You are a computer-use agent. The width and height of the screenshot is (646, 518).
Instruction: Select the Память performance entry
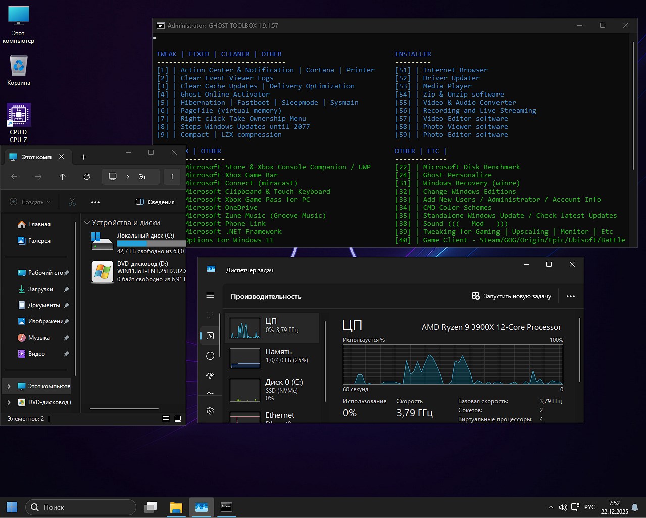[272, 358]
